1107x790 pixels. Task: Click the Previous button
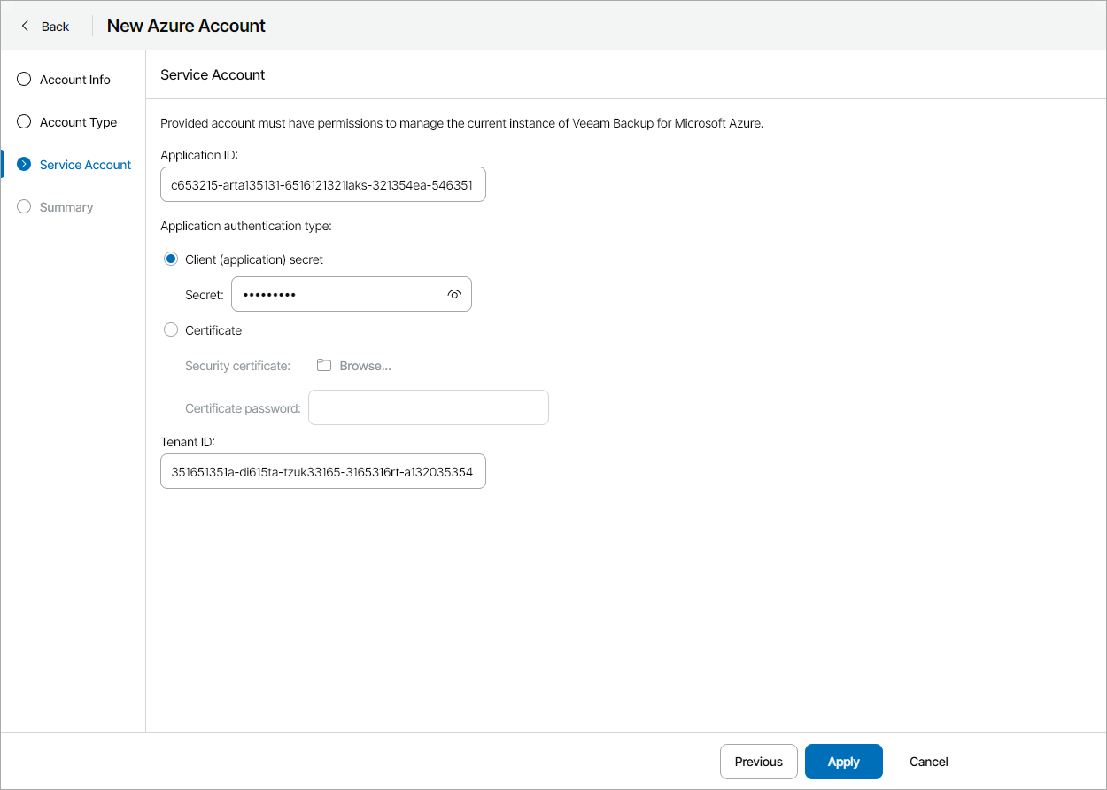tap(758, 761)
